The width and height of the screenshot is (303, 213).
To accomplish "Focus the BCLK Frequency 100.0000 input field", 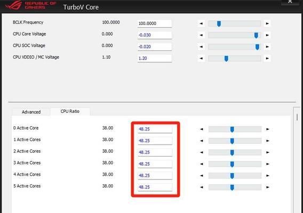I will (x=154, y=23).
